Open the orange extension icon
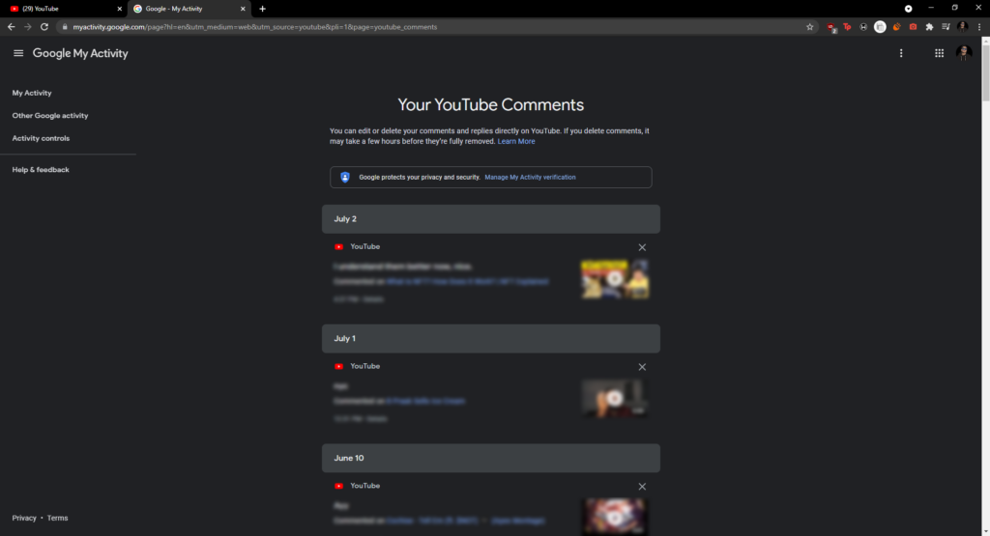The width and height of the screenshot is (990, 536). click(896, 27)
